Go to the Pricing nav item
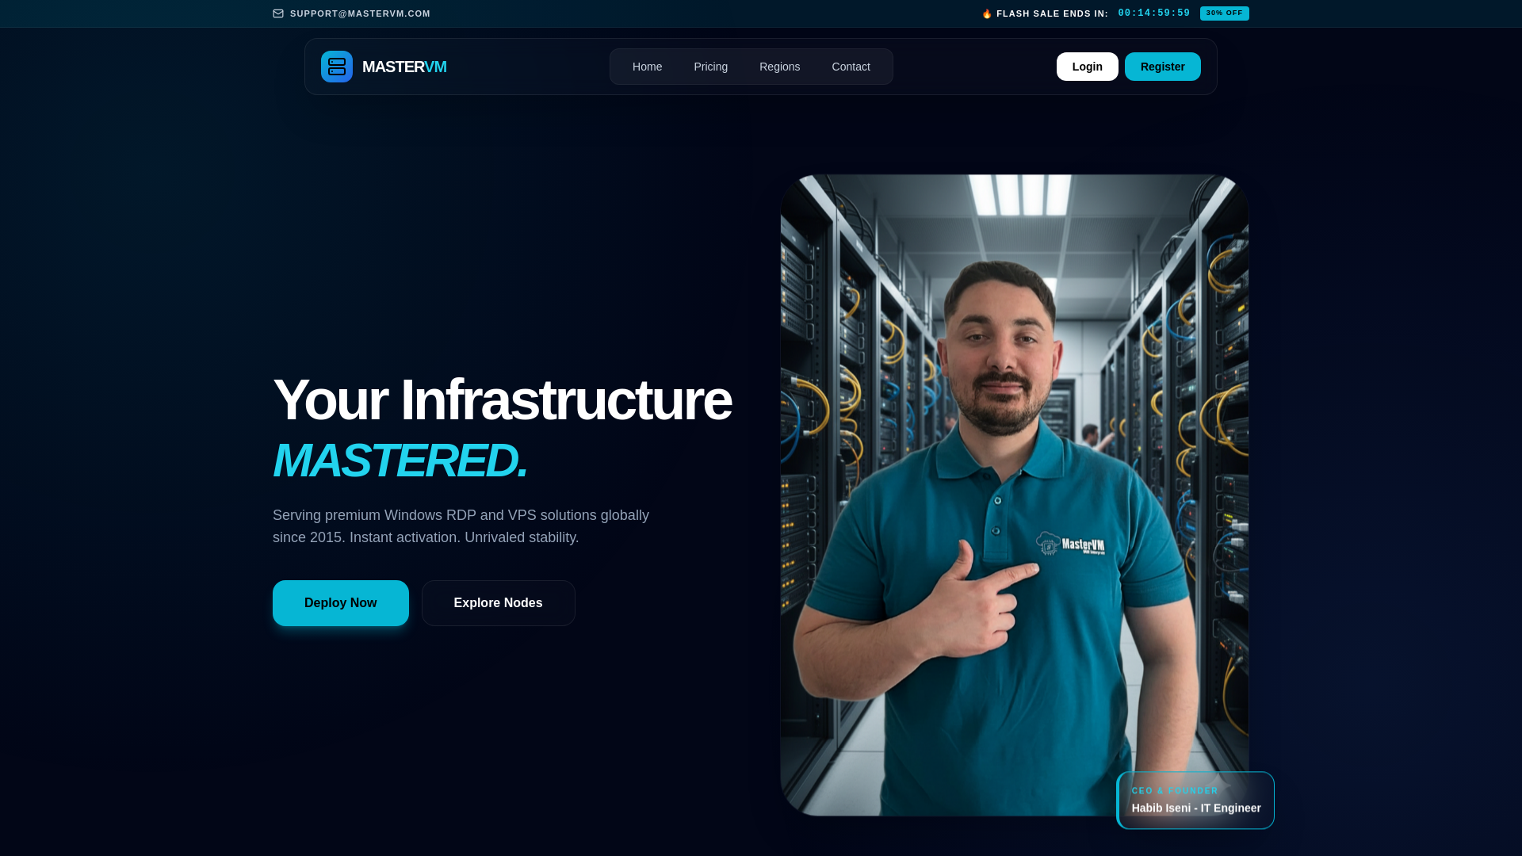This screenshot has width=1522, height=856. [710, 67]
